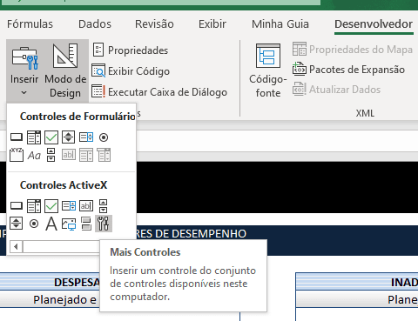Choose the ActiveX text box control
418x321 pixels.
point(86,206)
